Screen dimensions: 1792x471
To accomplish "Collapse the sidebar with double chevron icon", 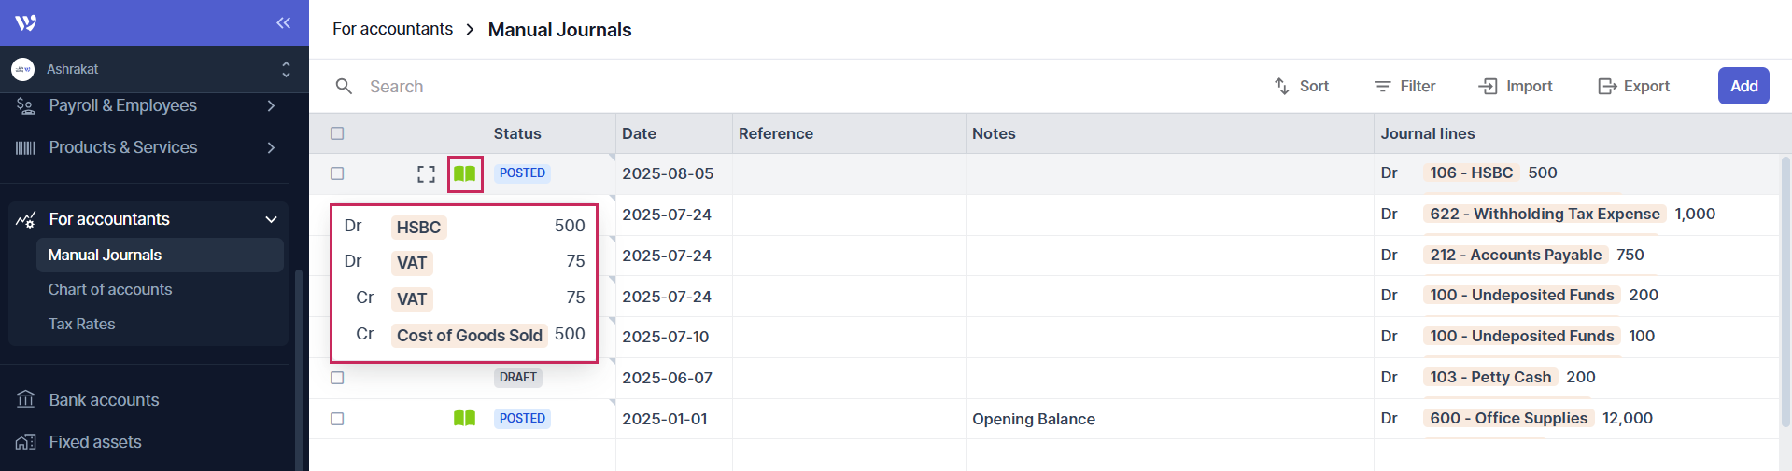I will pyautogui.click(x=283, y=22).
